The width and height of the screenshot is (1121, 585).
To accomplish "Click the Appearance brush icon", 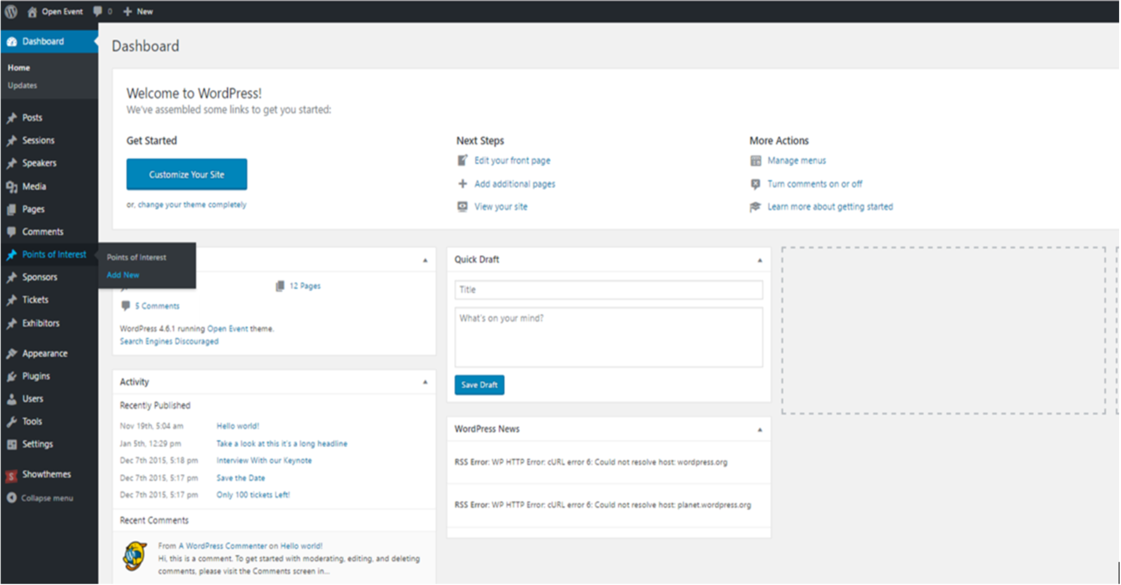I will 11,353.
